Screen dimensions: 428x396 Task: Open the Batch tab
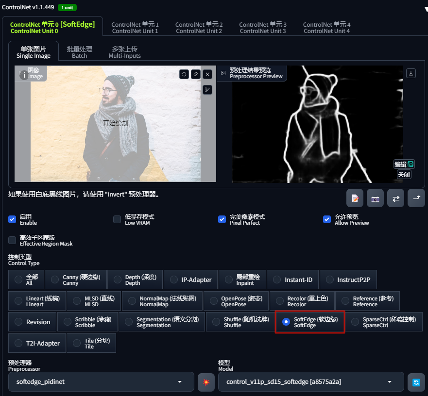pos(80,52)
